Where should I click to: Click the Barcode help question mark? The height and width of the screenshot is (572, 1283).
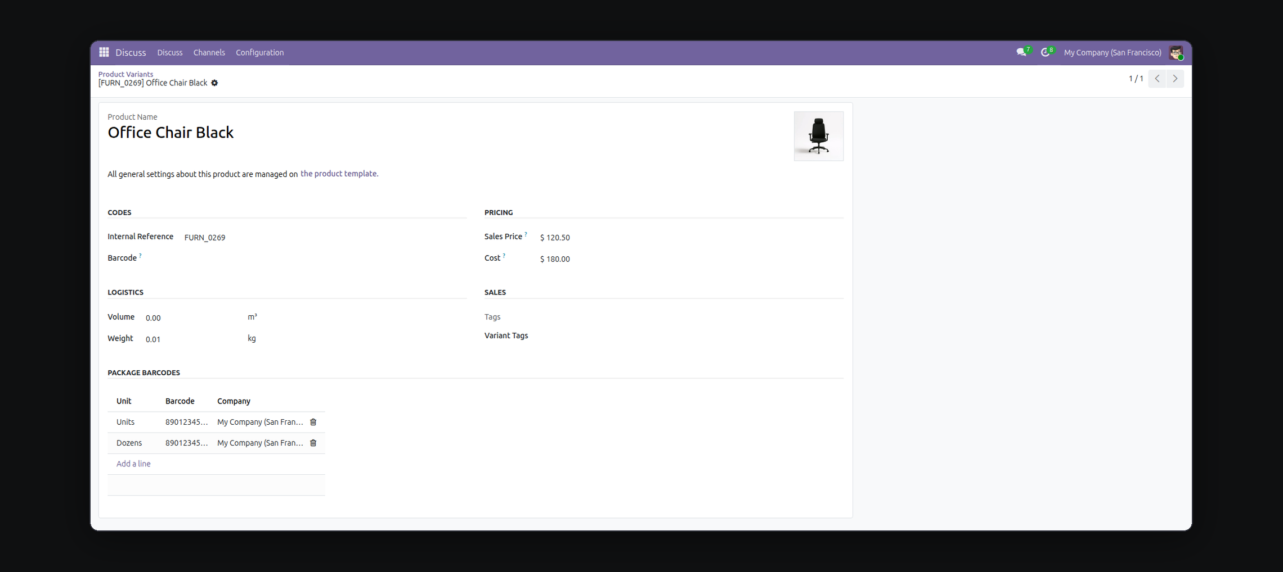click(x=140, y=255)
